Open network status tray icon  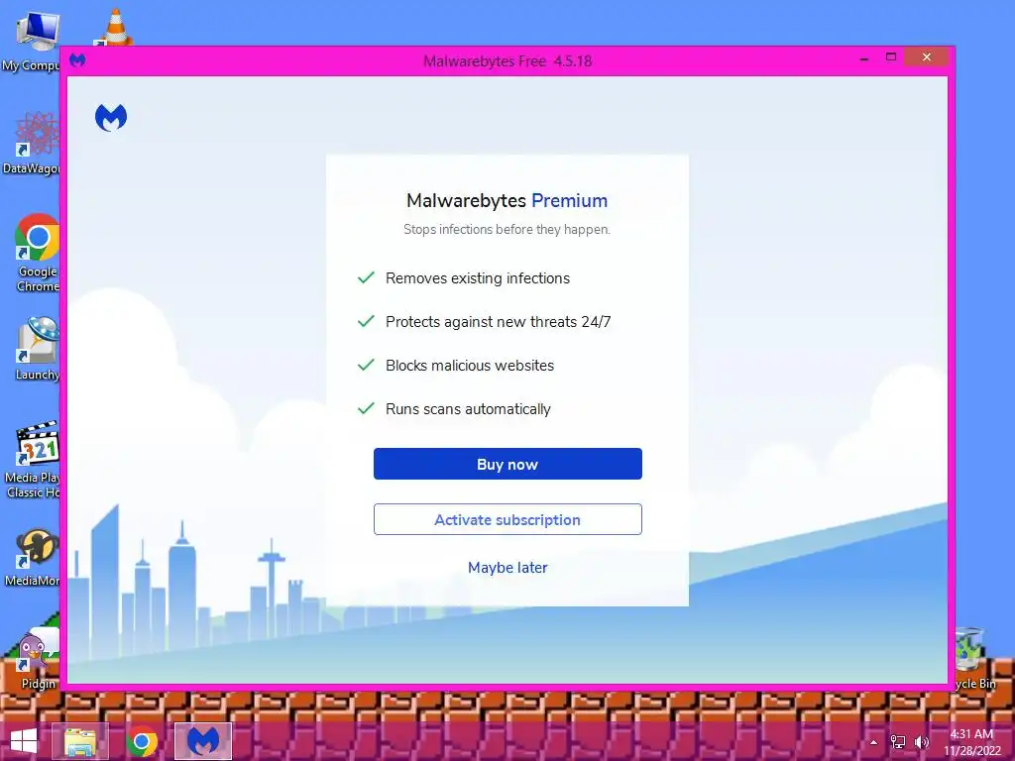[898, 742]
